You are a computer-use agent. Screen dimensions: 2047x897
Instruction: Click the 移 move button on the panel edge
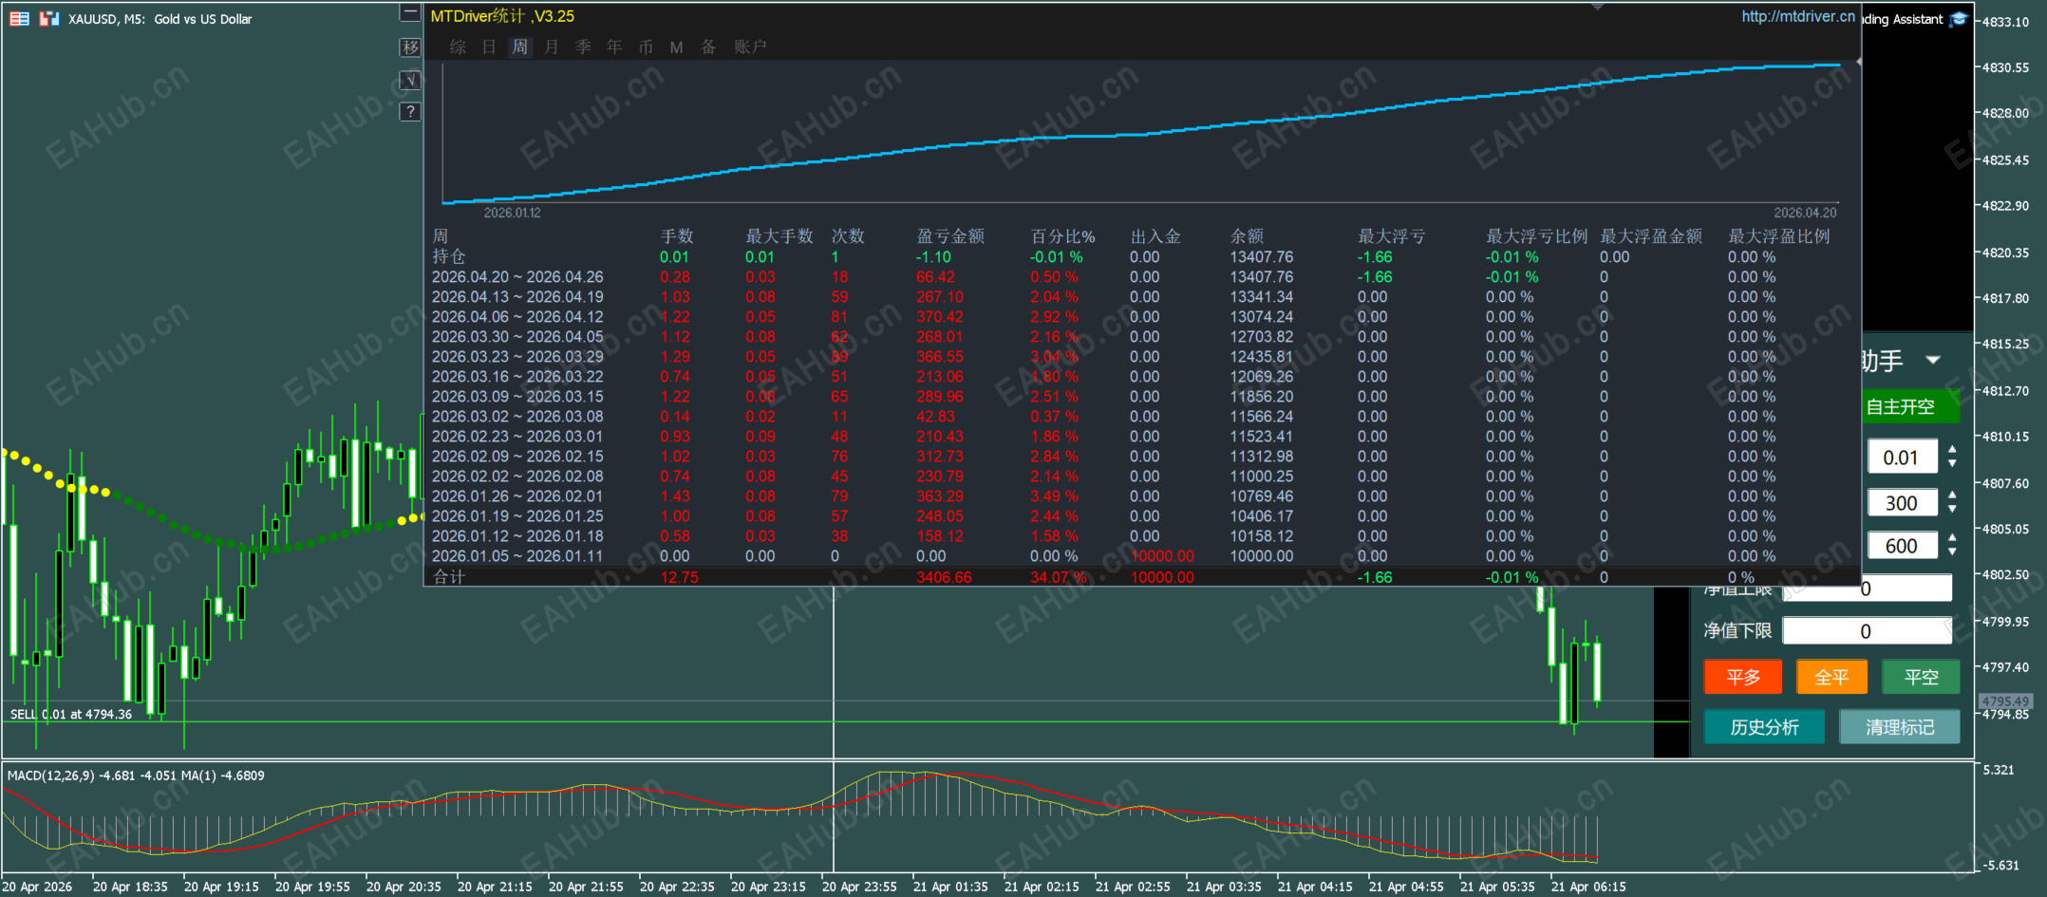(x=410, y=47)
